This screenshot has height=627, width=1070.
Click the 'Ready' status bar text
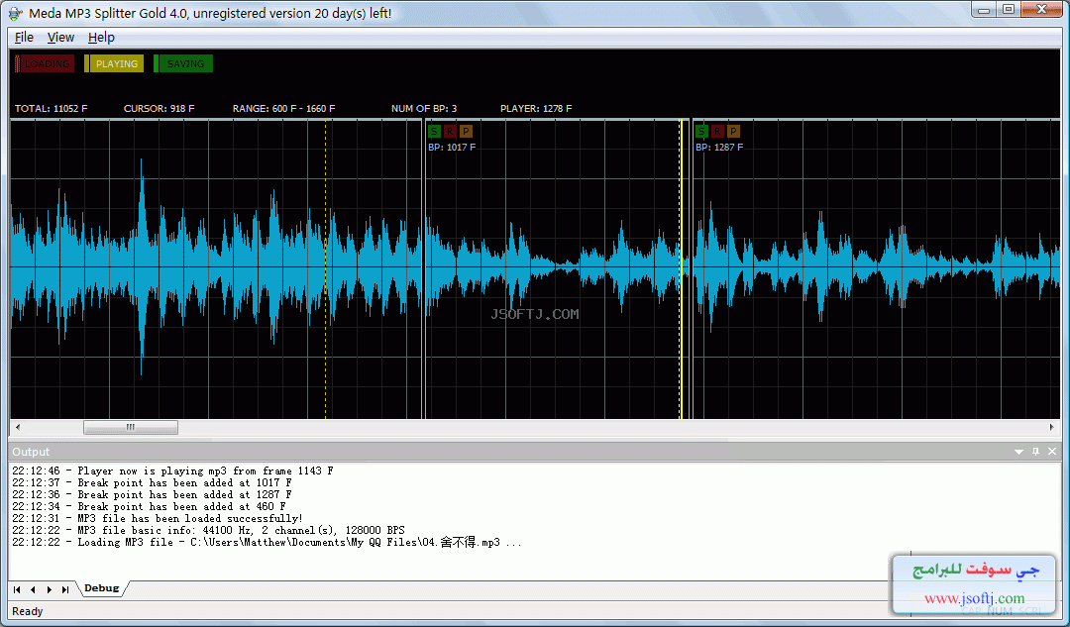28,611
